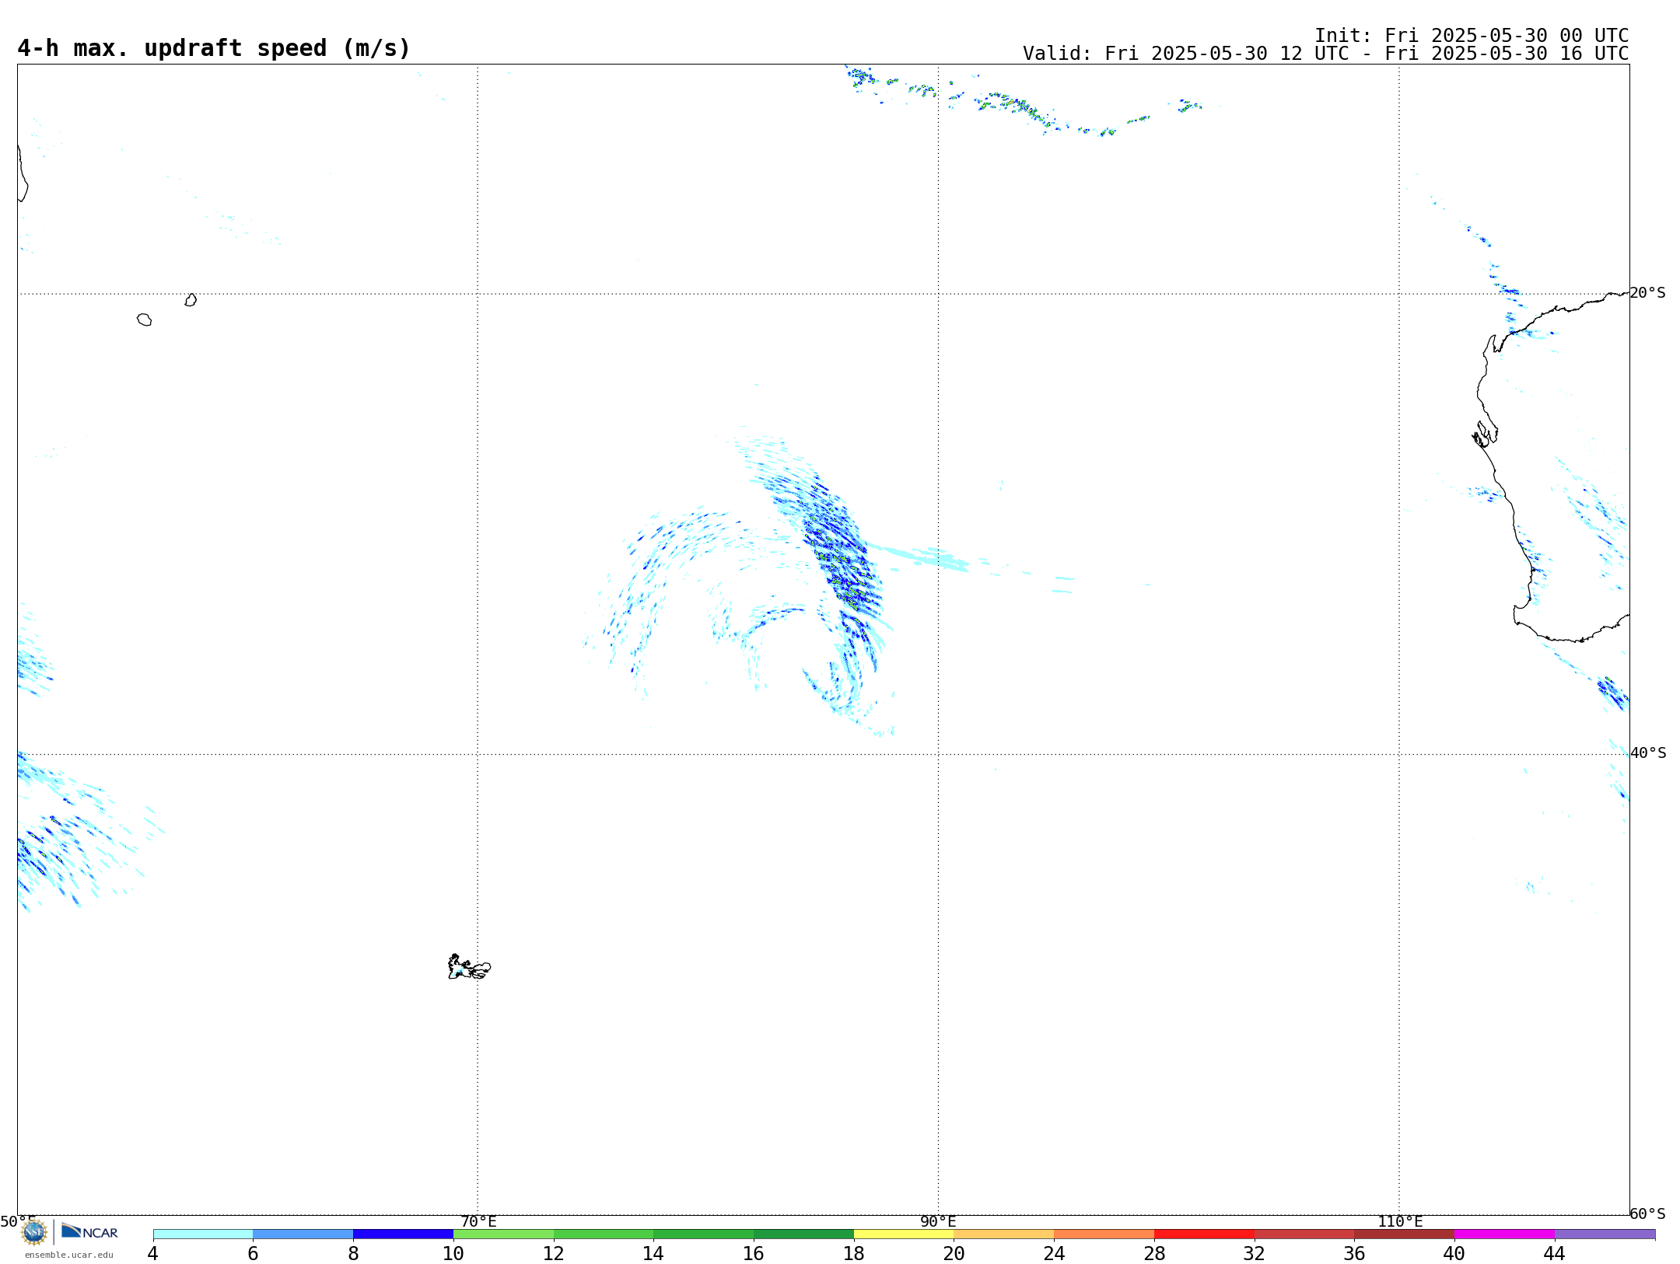Image resolution: width=1680 pixels, height=1264 pixels.
Task: Click the colorbar tick label 40
Action: 1454,1253
